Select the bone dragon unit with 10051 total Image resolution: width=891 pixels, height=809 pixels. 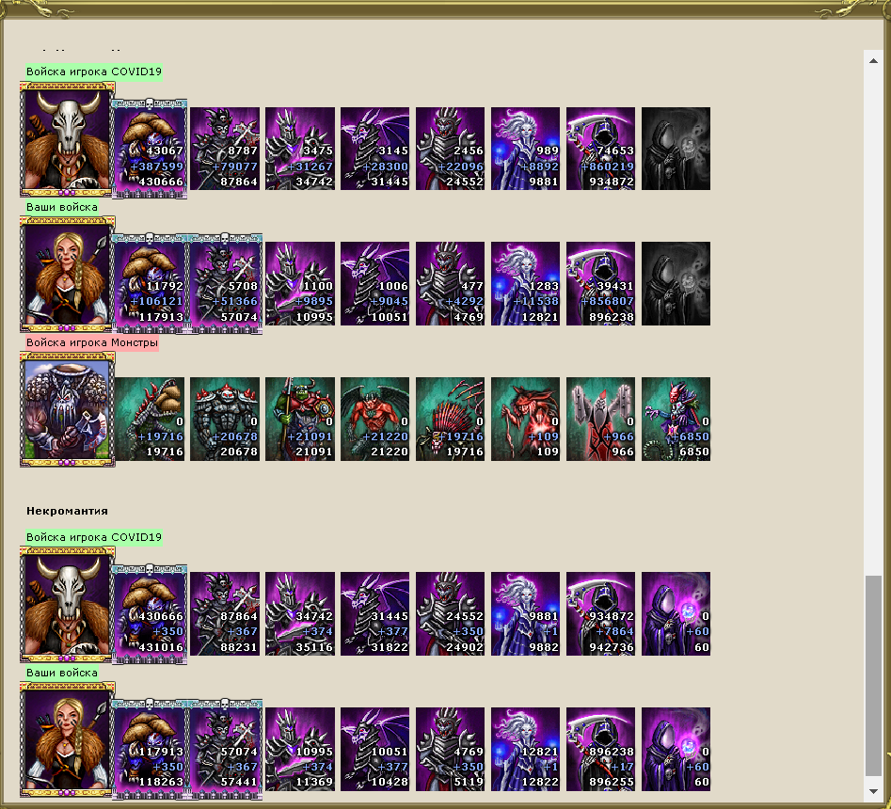point(375,283)
